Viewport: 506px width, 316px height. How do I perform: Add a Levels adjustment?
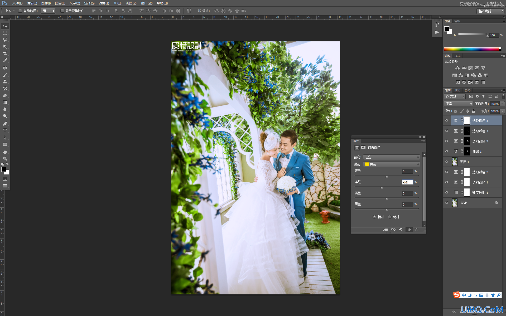[464, 68]
